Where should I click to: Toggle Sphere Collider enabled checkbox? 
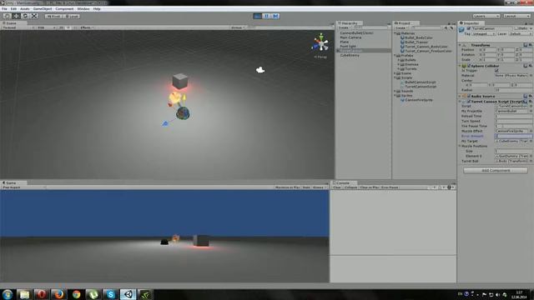tap(469, 66)
